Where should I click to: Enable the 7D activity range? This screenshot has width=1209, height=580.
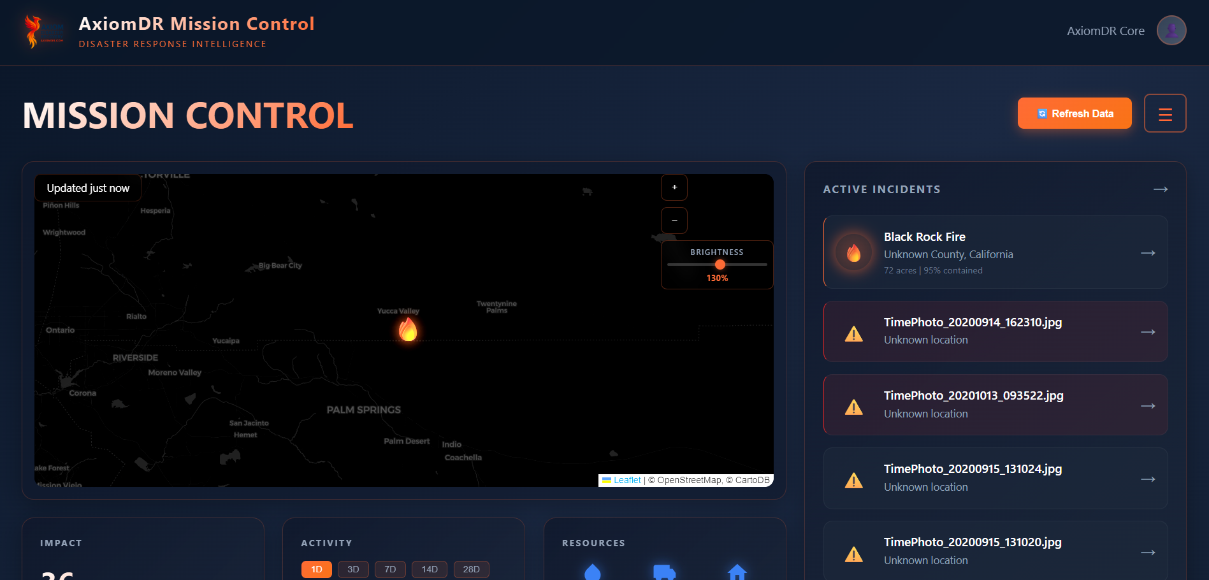pyautogui.click(x=390, y=569)
